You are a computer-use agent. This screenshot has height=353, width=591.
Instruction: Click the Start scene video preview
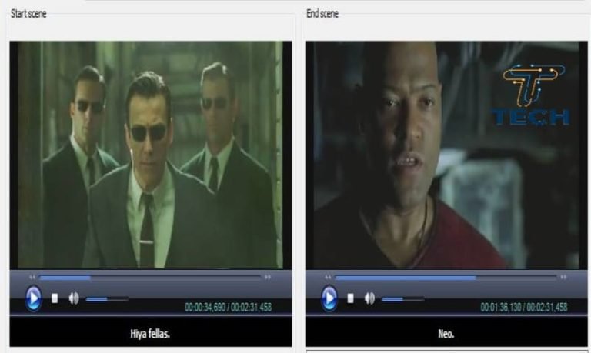150,155
